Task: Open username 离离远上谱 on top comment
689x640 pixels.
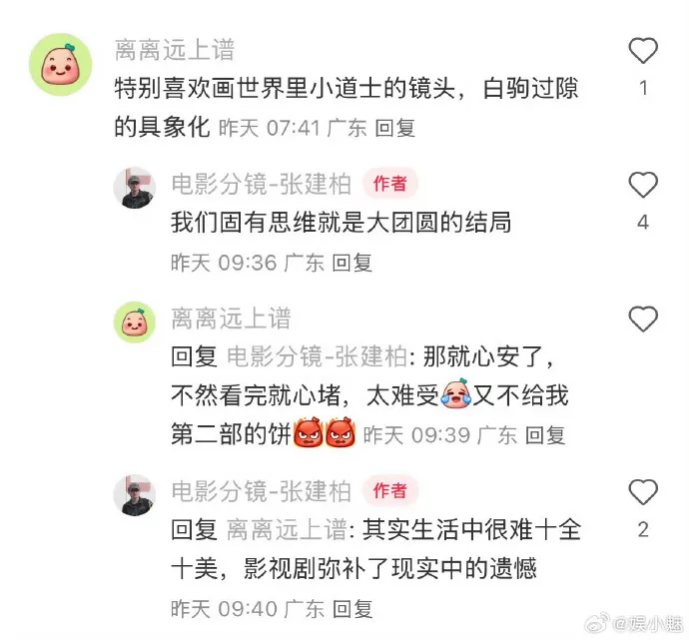Action: [x=175, y=50]
